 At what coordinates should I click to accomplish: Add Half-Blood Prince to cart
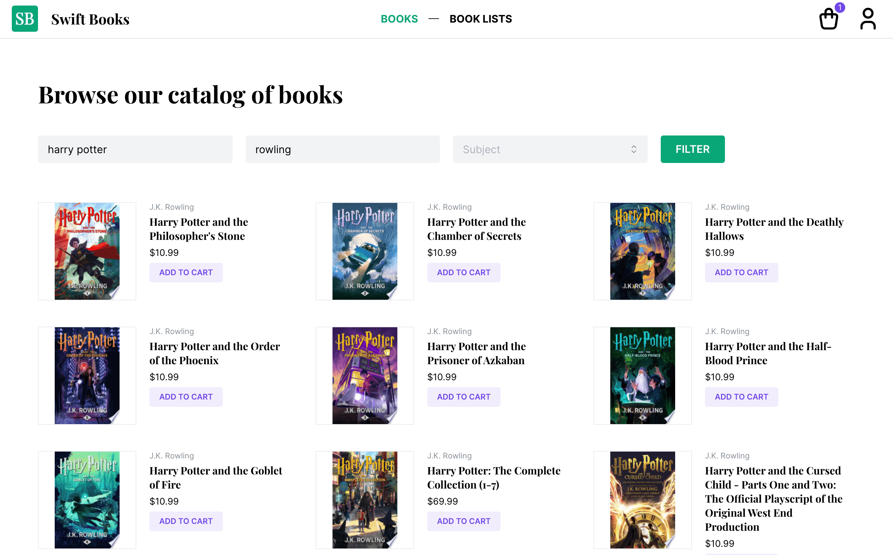coord(741,397)
